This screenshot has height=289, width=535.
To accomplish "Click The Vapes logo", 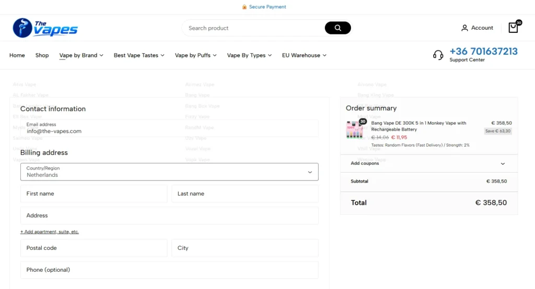I will click(45, 28).
